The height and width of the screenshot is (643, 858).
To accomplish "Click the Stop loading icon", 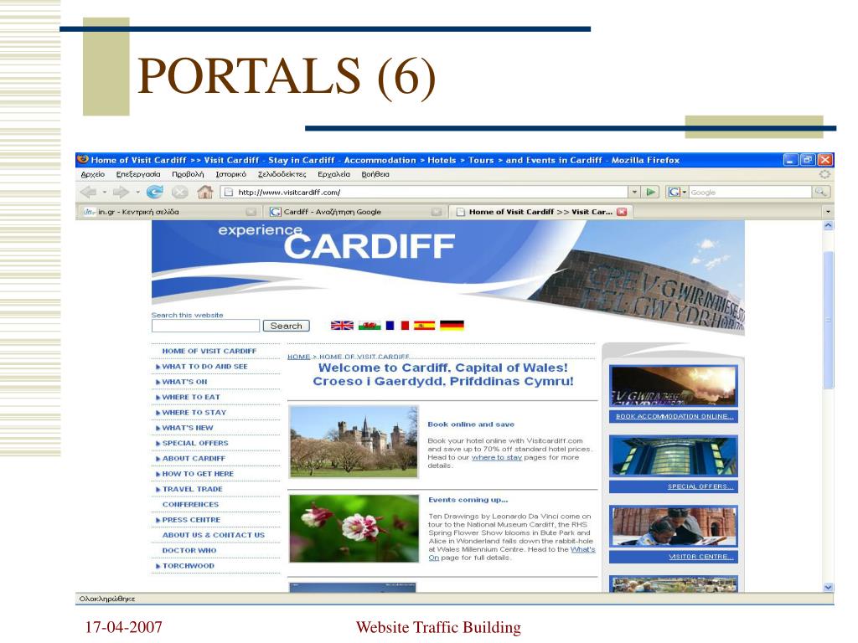I will pyautogui.click(x=179, y=192).
